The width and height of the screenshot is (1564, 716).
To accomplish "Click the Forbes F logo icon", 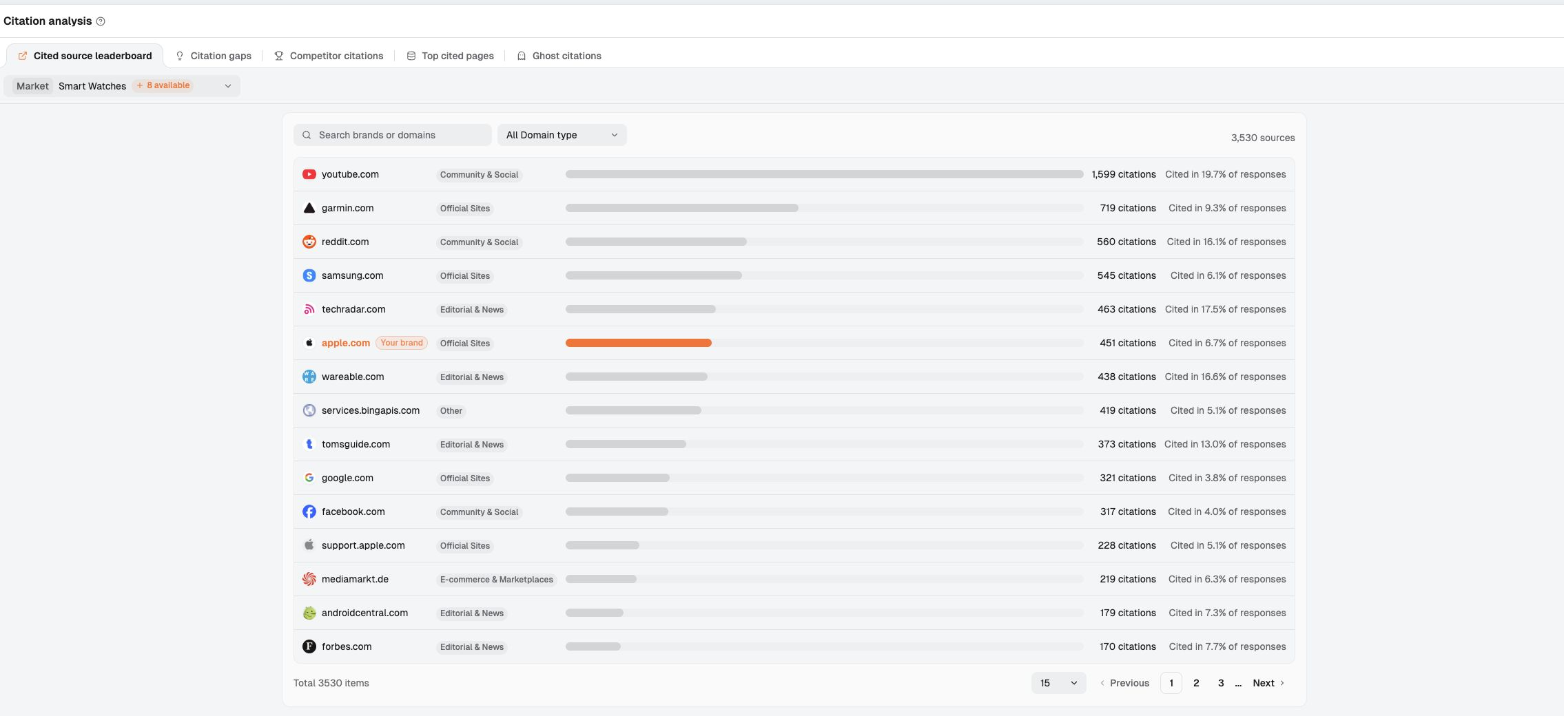I will pos(309,646).
